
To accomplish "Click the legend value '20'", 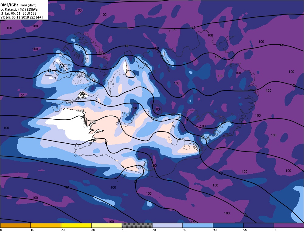I will tap(63, 230).
